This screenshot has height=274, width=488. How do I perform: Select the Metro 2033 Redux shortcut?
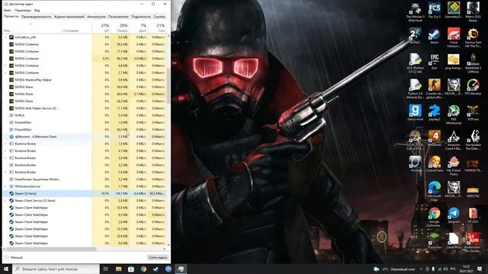coord(473,12)
